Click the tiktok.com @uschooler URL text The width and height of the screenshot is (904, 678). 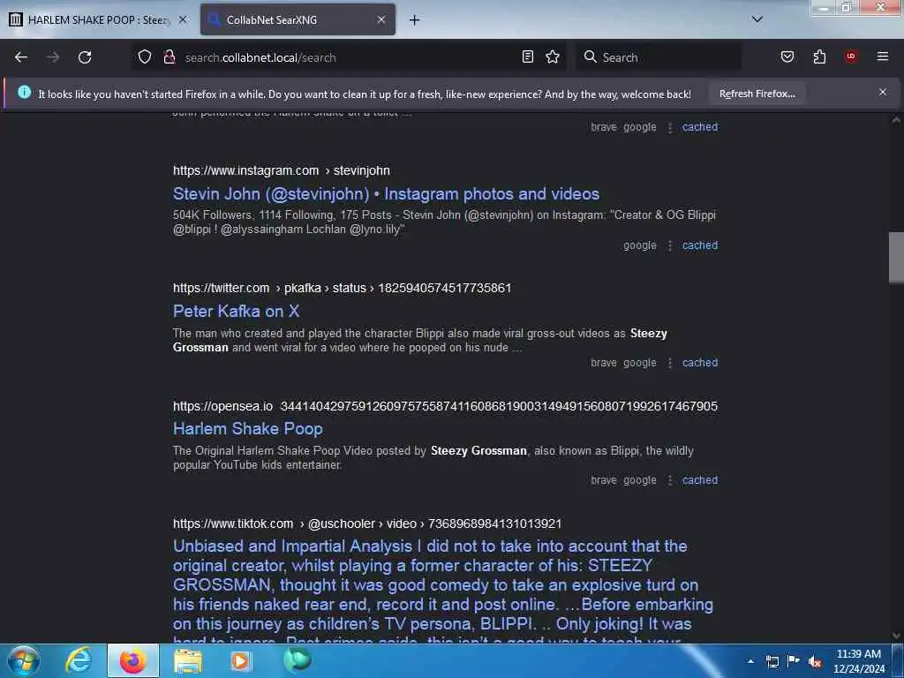point(367,524)
